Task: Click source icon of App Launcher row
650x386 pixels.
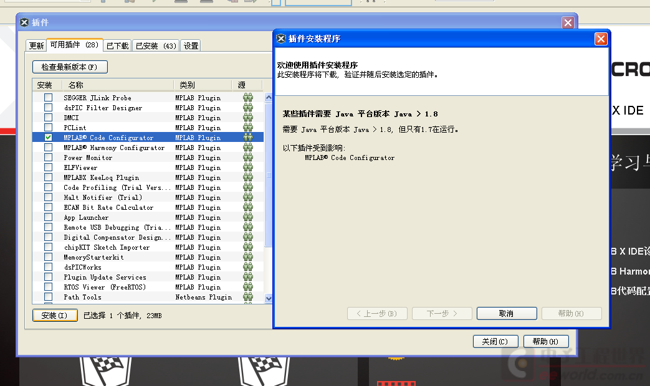Action: tap(248, 217)
